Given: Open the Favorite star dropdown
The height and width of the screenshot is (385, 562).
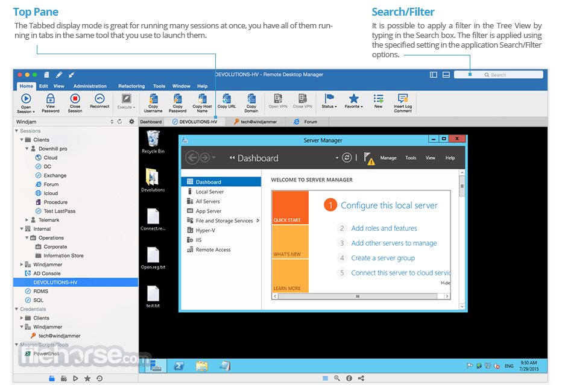Looking at the screenshot, I should 354,101.
